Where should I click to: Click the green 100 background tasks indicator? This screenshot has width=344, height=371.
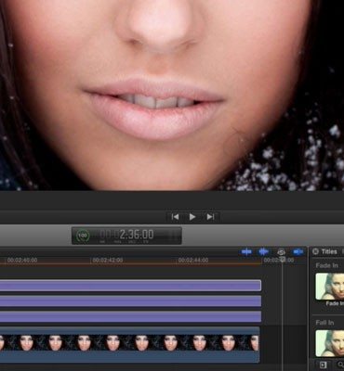pos(83,236)
